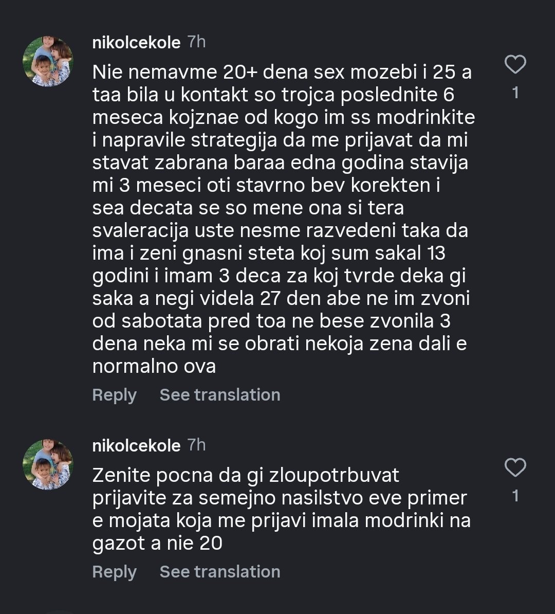
Task: Open the avatar beside the second comment
Action: (48, 464)
